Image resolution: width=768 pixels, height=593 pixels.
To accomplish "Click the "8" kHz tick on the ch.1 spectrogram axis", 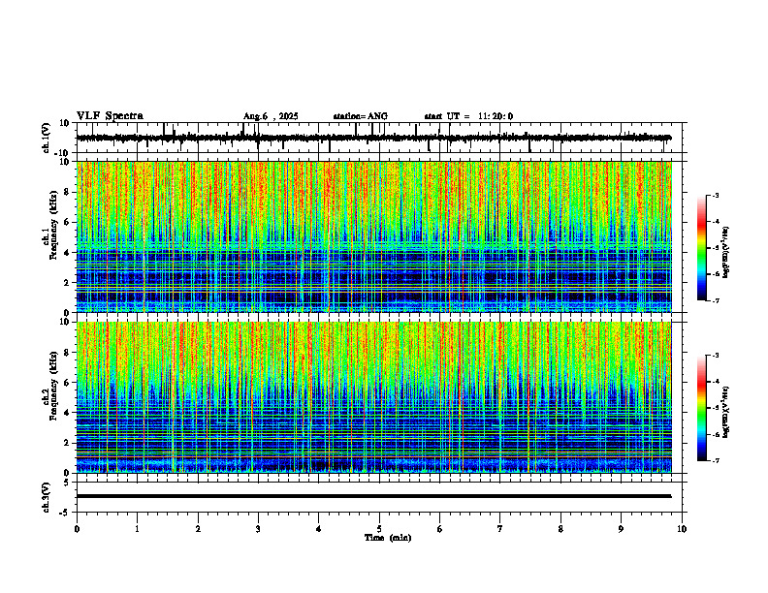I will (68, 192).
